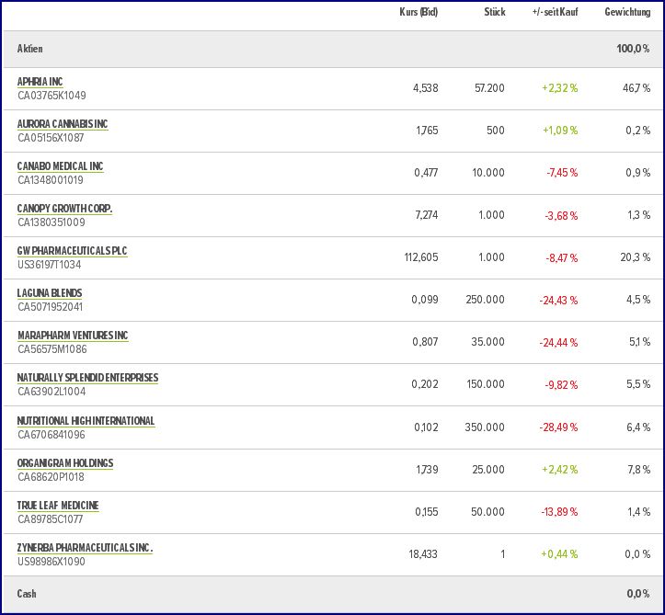665x615 pixels.
Task: Select CANOPY GROWTH CORP. stock name
Action: [64, 209]
